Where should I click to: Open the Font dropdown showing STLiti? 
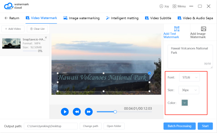tap(189, 77)
